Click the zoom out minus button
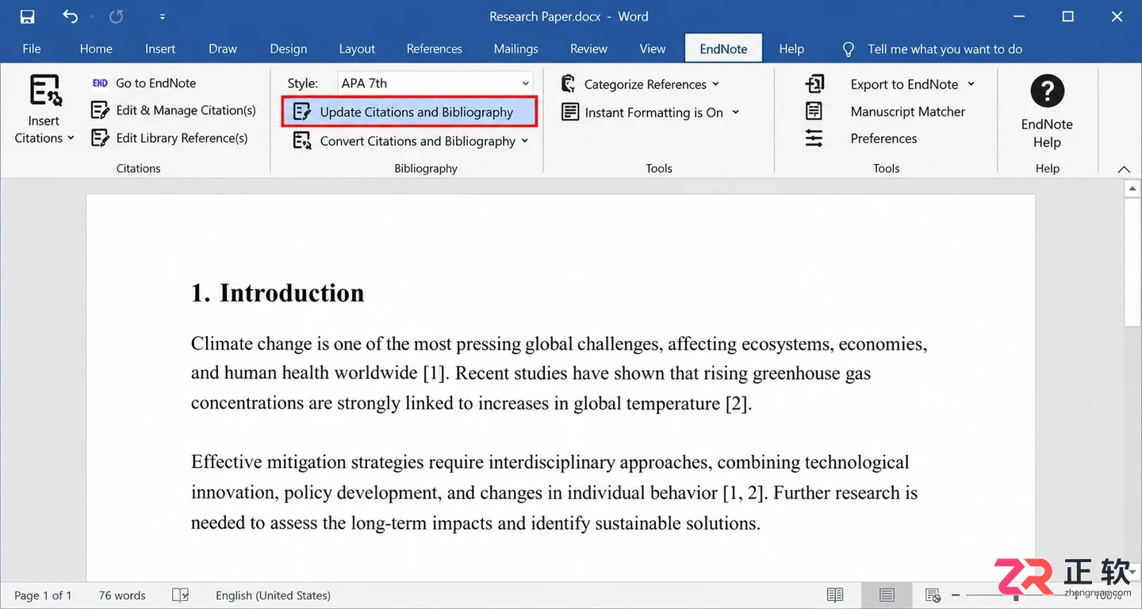 [x=956, y=595]
